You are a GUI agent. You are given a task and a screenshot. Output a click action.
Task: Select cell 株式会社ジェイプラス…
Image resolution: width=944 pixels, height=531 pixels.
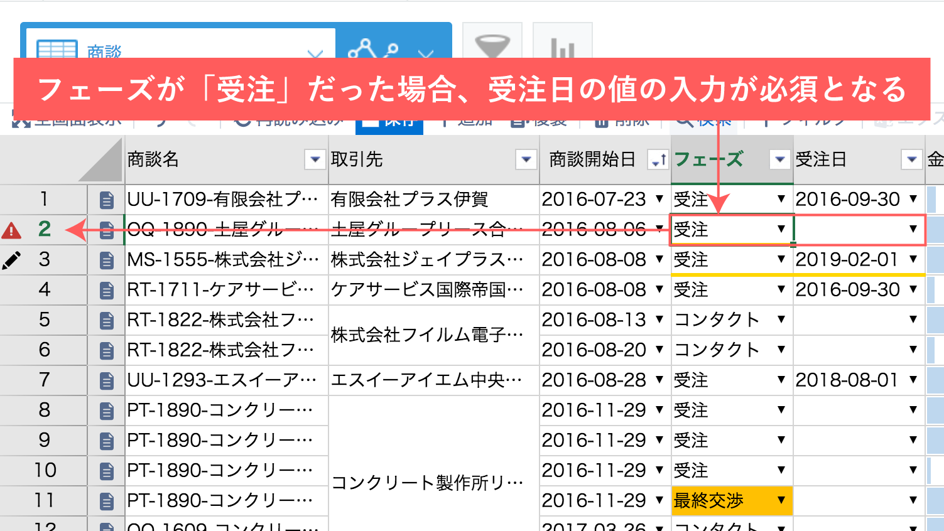click(434, 260)
